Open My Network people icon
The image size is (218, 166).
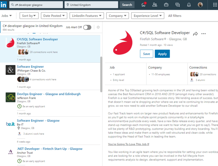[x=155, y=5]
